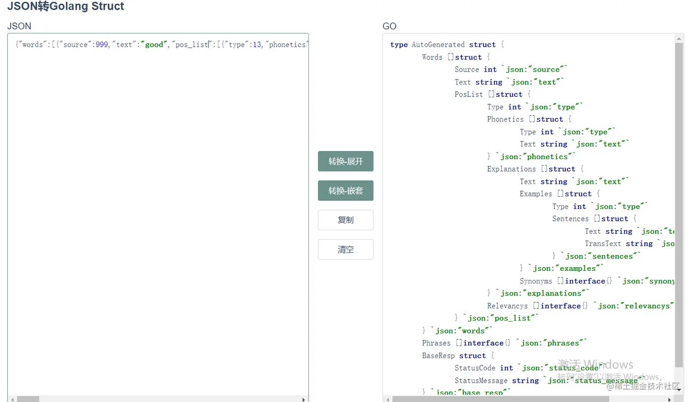Click the closing json:"phonetics" tag line
Viewport: 691px width, 402px height.
pyautogui.click(x=531, y=156)
